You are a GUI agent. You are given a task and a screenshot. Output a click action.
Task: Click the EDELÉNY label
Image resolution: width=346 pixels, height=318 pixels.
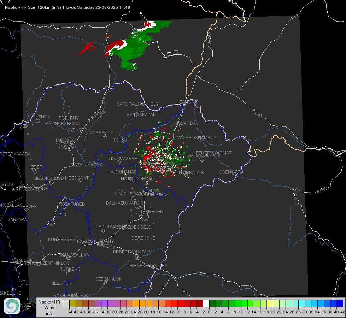pyautogui.click(x=69, y=118)
